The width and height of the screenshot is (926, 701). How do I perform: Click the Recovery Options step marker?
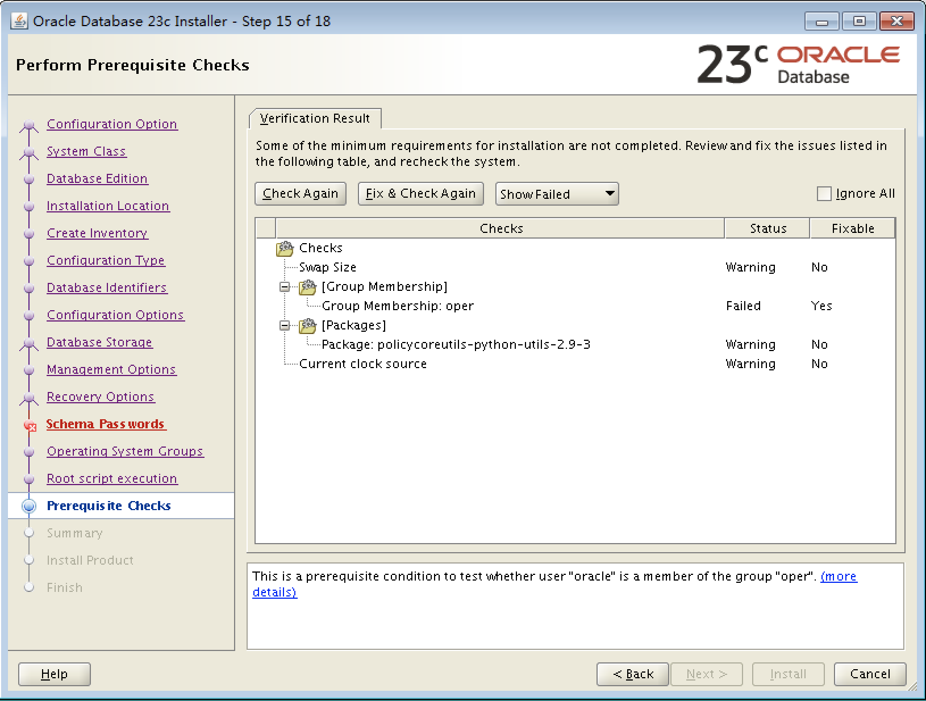29,398
